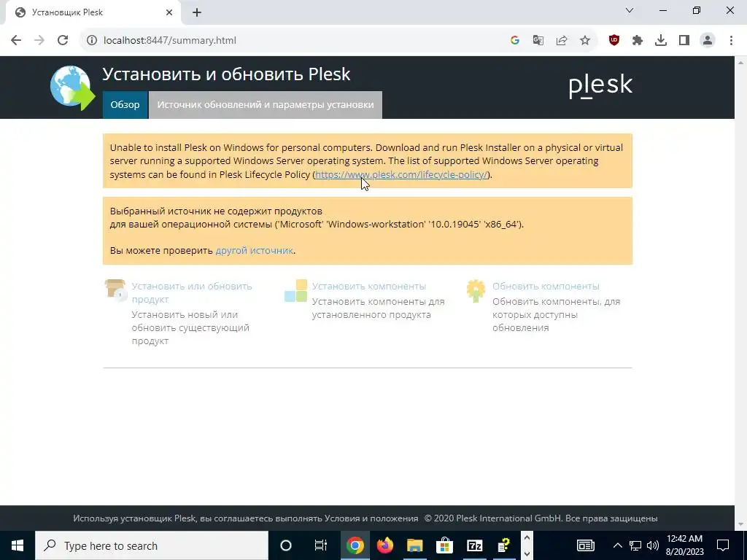Image resolution: width=747 pixels, height=560 pixels.
Task: Open Microsoft Store from the taskbar
Action: coord(444,545)
